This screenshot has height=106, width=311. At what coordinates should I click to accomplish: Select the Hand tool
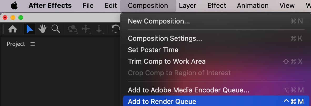pyautogui.click(x=43, y=29)
